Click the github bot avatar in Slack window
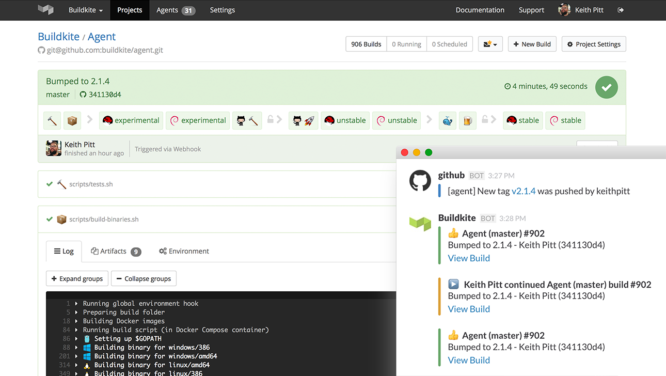This screenshot has width=666, height=376. [420, 181]
